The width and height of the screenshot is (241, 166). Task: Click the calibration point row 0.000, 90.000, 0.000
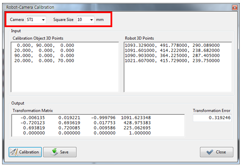click(45, 45)
